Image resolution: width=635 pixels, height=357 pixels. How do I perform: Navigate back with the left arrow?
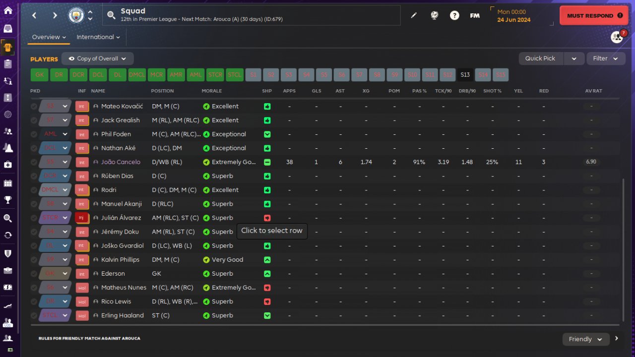point(34,15)
